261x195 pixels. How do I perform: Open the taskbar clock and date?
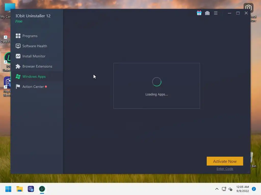click(243, 189)
